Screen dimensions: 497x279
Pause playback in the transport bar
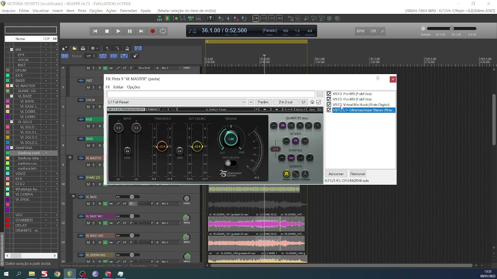click(x=130, y=31)
